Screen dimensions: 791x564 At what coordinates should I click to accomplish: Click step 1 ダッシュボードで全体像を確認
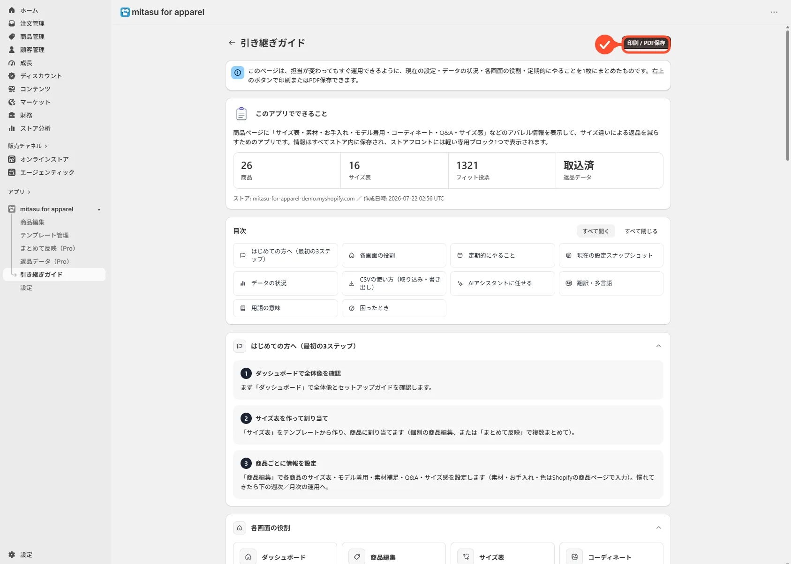[448, 380]
